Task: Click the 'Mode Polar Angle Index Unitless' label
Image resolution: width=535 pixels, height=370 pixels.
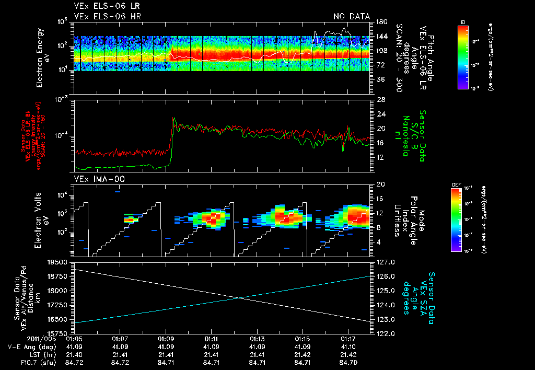Action: [x=409, y=221]
